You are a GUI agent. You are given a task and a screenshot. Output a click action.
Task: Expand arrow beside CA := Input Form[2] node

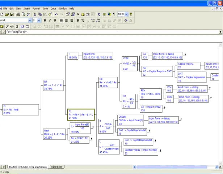(x=164, y=108)
